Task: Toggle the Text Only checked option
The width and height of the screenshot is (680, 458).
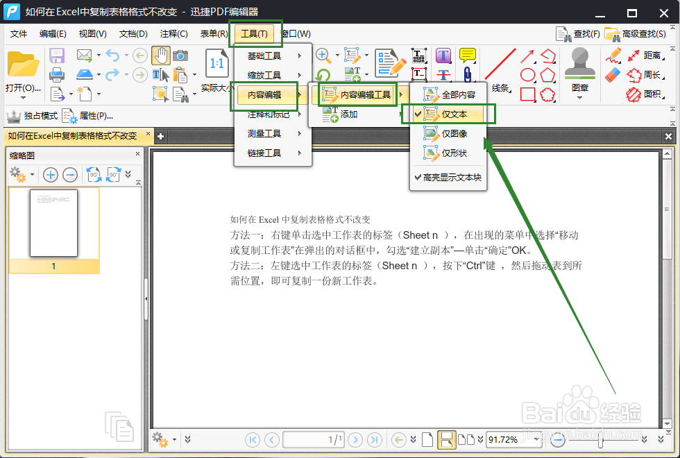Action: (448, 114)
